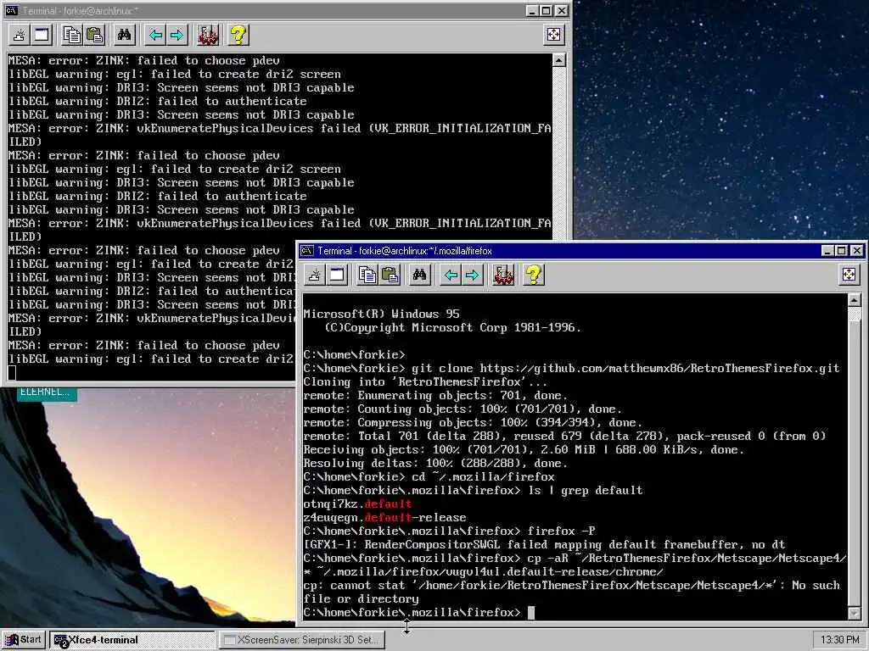The height and width of the screenshot is (651, 869).
Task: Copy selection using background terminal toolbar icon
Action: [x=72, y=36]
